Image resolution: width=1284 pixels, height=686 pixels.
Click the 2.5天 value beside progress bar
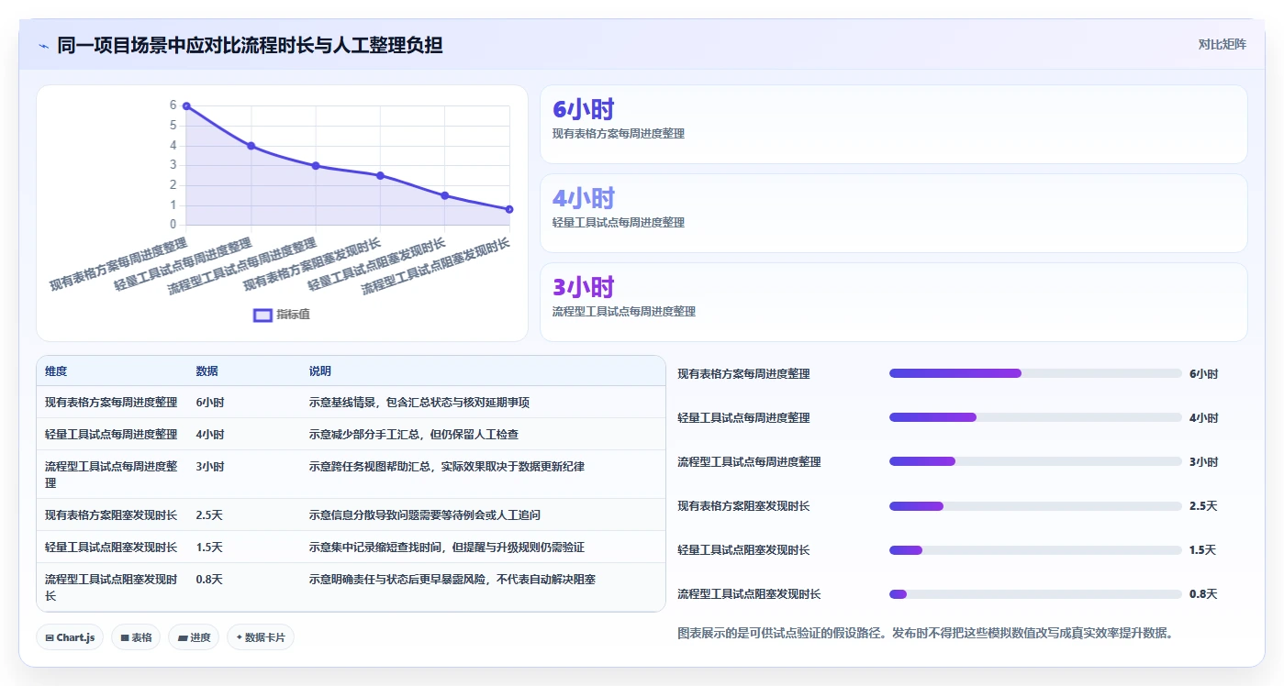click(1203, 506)
